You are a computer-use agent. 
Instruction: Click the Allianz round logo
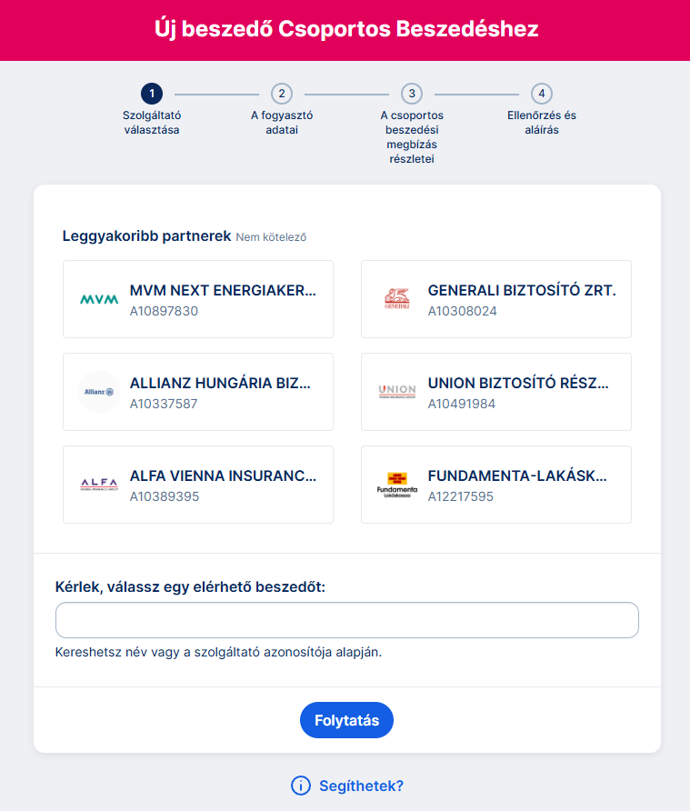[99, 392]
